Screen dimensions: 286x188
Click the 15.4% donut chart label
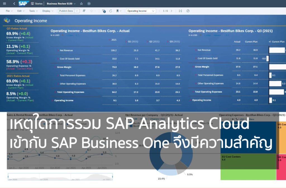(x=161, y=179)
